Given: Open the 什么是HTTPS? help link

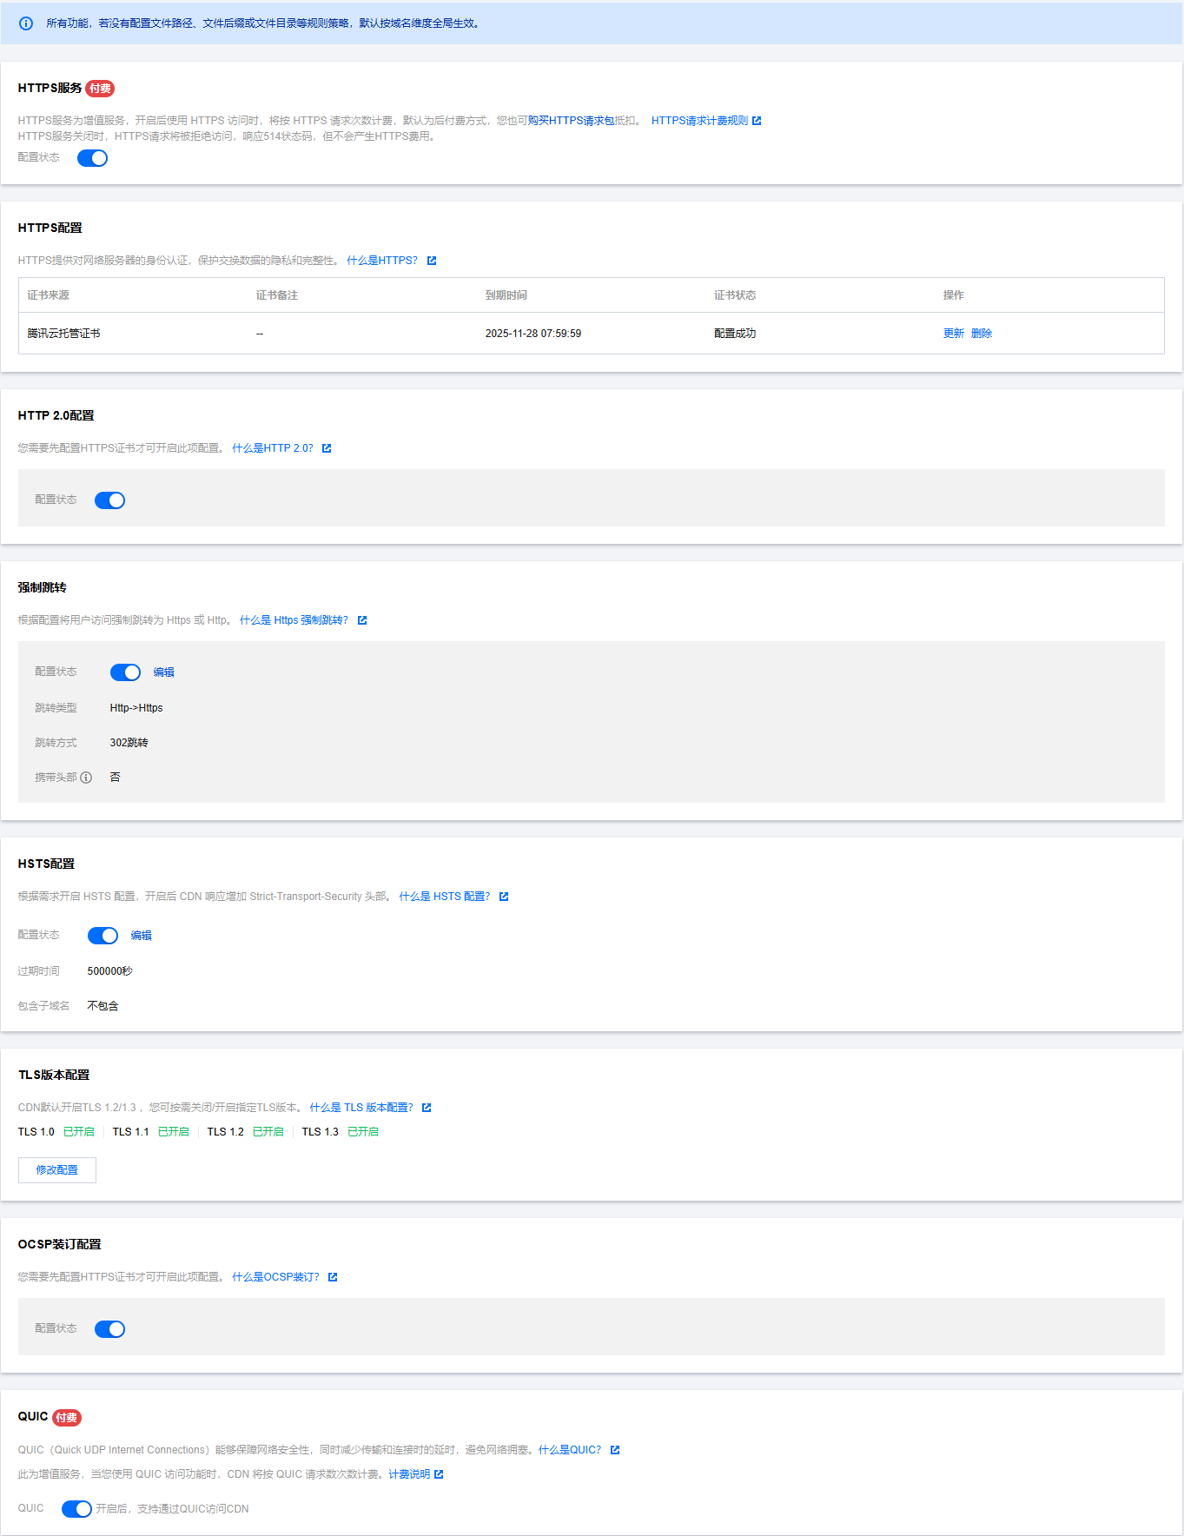Looking at the screenshot, I should click(382, 261).
